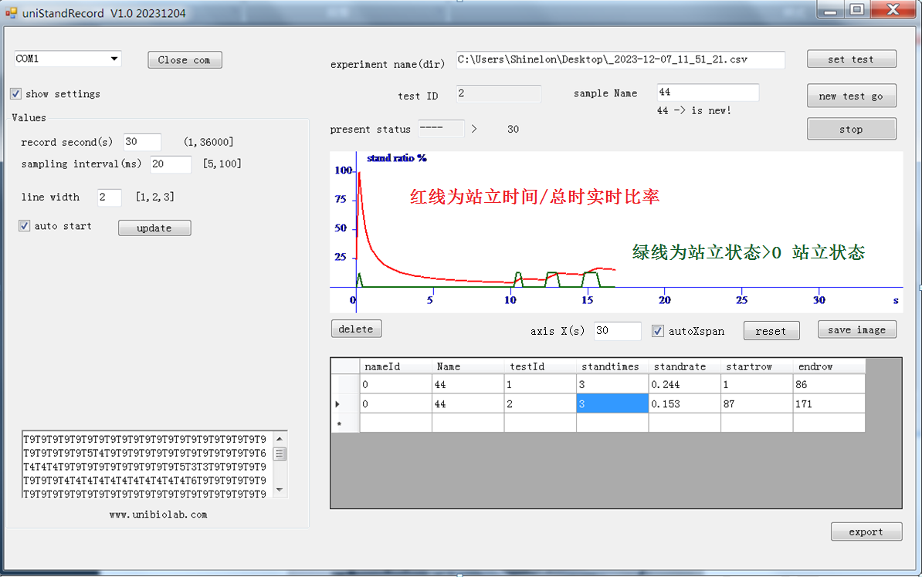Click the www.unibiolab.com link text
This screenshot has height=577, width=922.
pyautogui.click(x=158, y=515)
